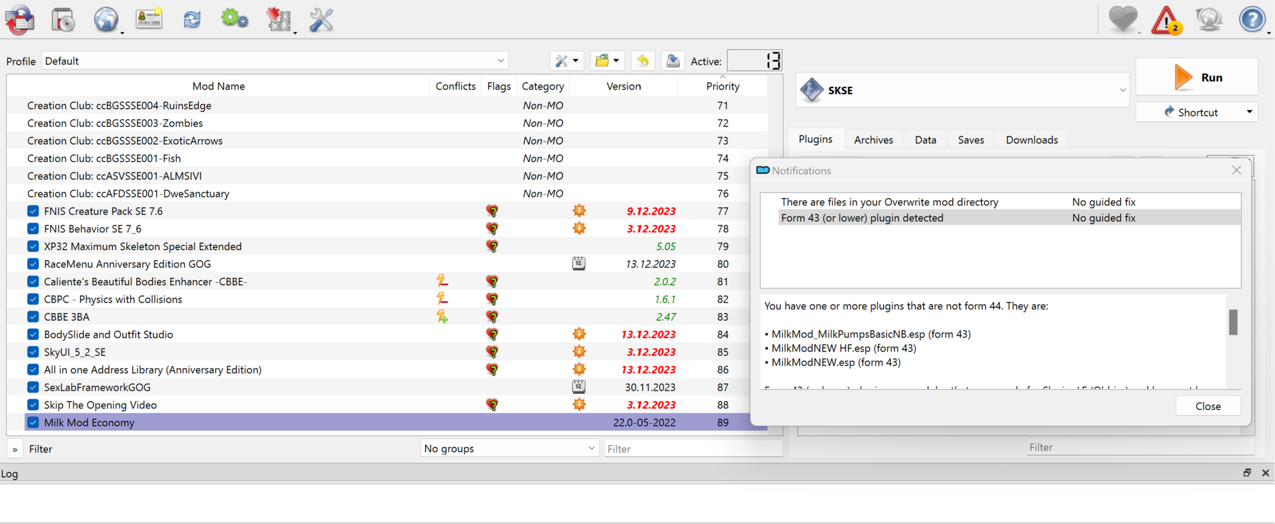Click the SKSE executable icon

click(x=811, y=90)
